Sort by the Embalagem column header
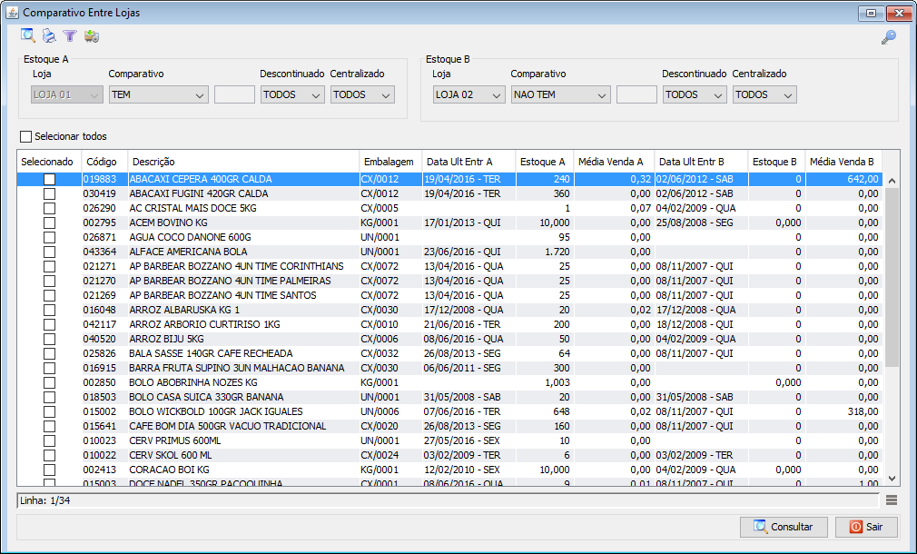Viewport: 917px width, 554px height. [389, 162]
